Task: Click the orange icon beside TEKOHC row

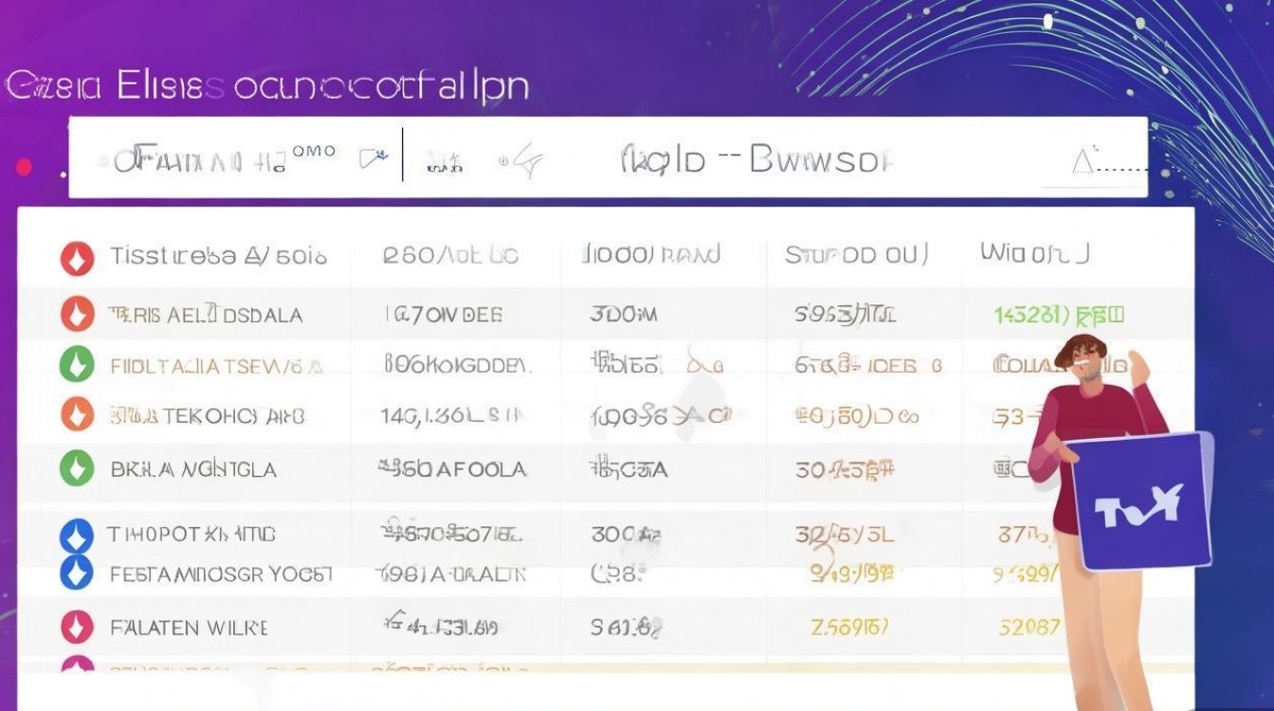Action: tap(77, 415)
